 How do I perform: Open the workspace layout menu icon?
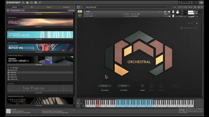click(36, 3)
